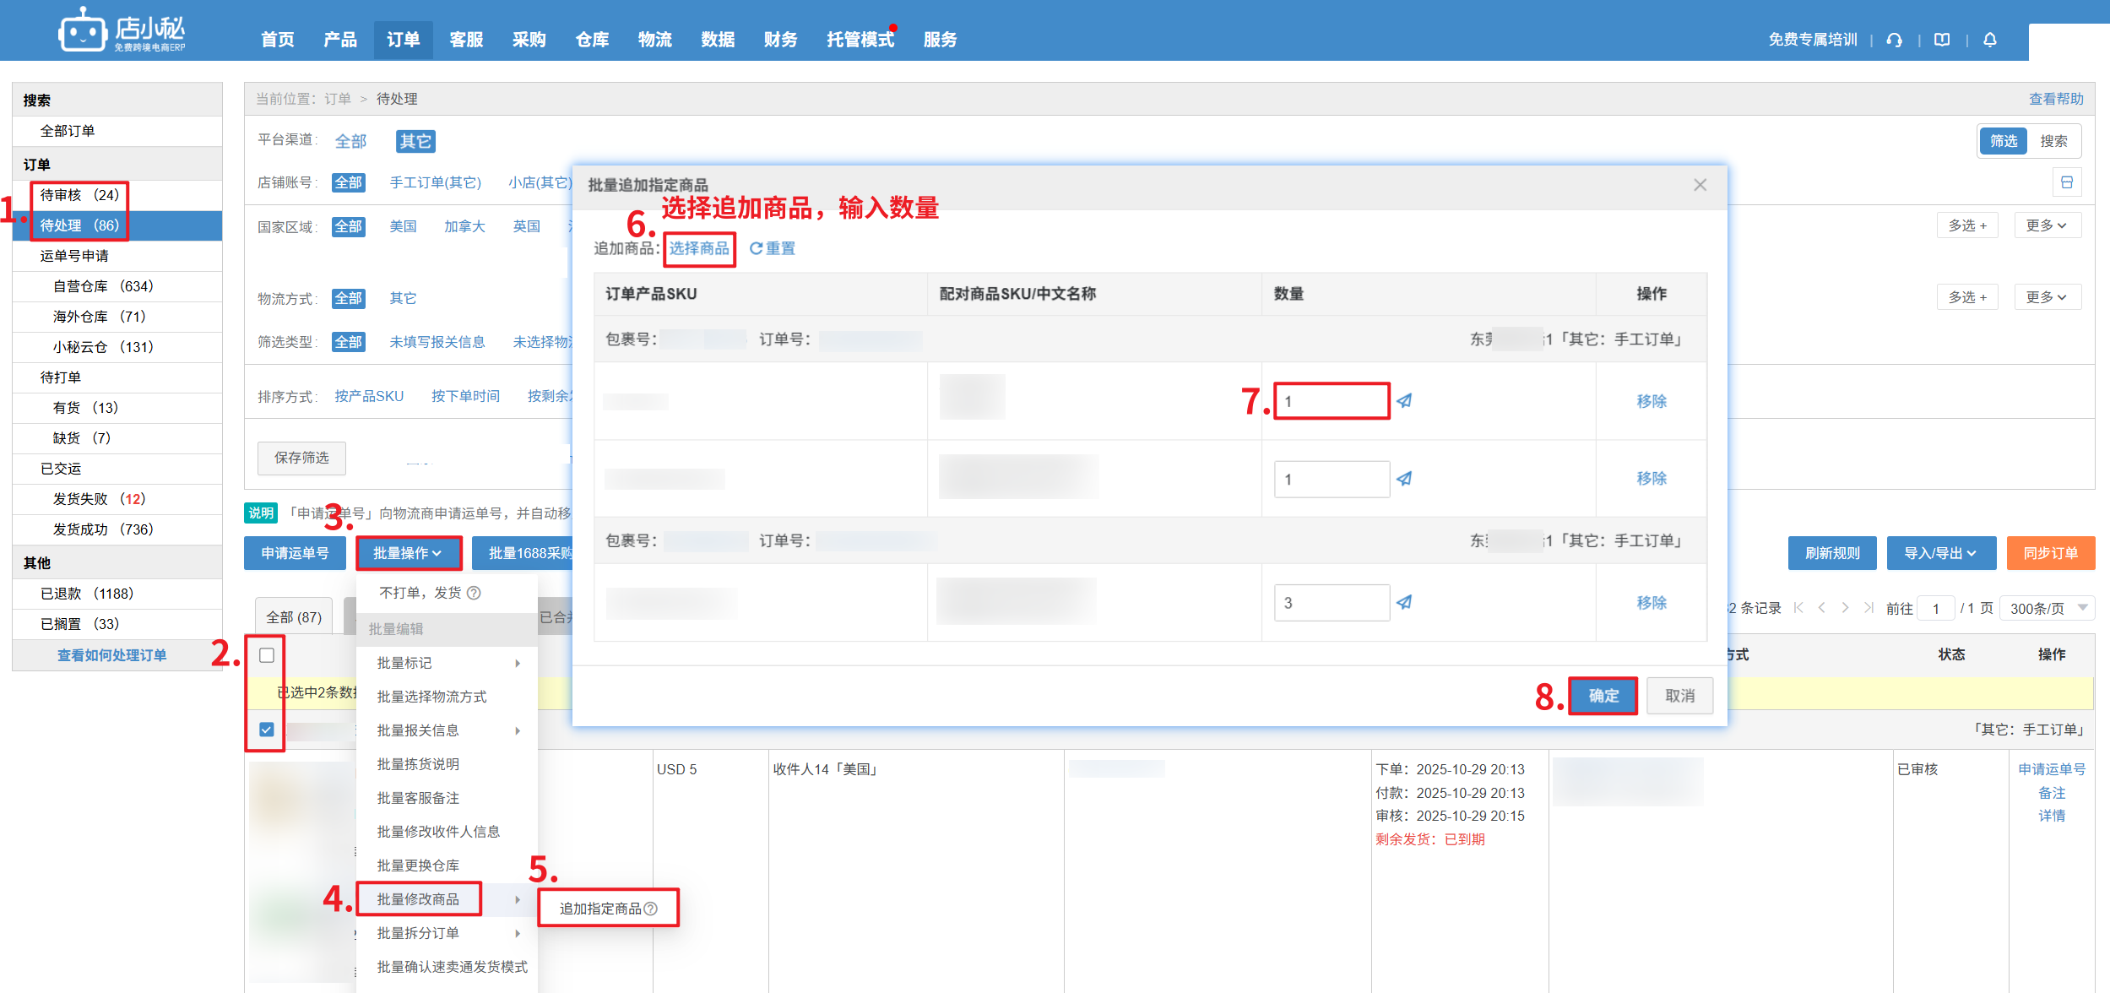Go to next page arrow in pagination
2110x993 pixels.
click(x=1845, y=608)
